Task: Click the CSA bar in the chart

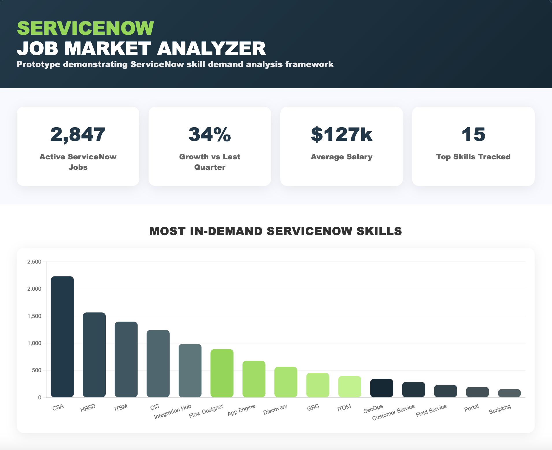Action: 62,337
